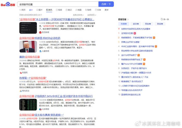Viewport: 182px width, 128px height.
Task: Click the 百度一下 search button
Action: click(x=106, y=4)
